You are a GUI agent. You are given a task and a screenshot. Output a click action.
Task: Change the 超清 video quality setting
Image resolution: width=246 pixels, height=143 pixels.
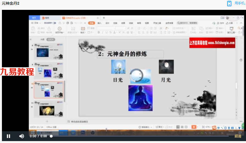pyautogui.click(x=238, y=136)
